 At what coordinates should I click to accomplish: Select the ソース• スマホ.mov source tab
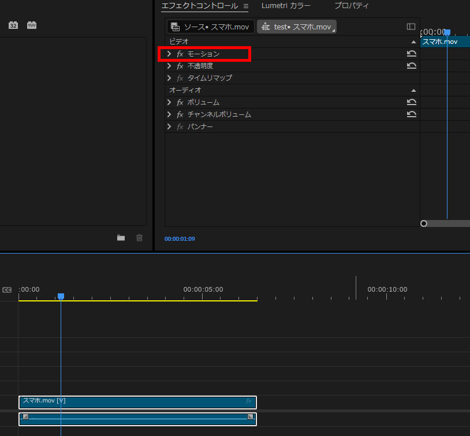[x=210, y=27]
